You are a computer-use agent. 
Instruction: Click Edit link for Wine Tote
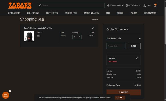click(x=38, y=36)
